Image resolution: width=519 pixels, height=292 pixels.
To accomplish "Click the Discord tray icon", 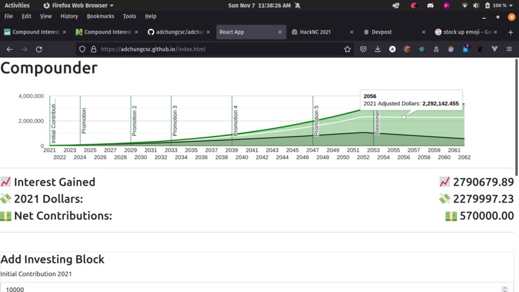I will (430, 5).
